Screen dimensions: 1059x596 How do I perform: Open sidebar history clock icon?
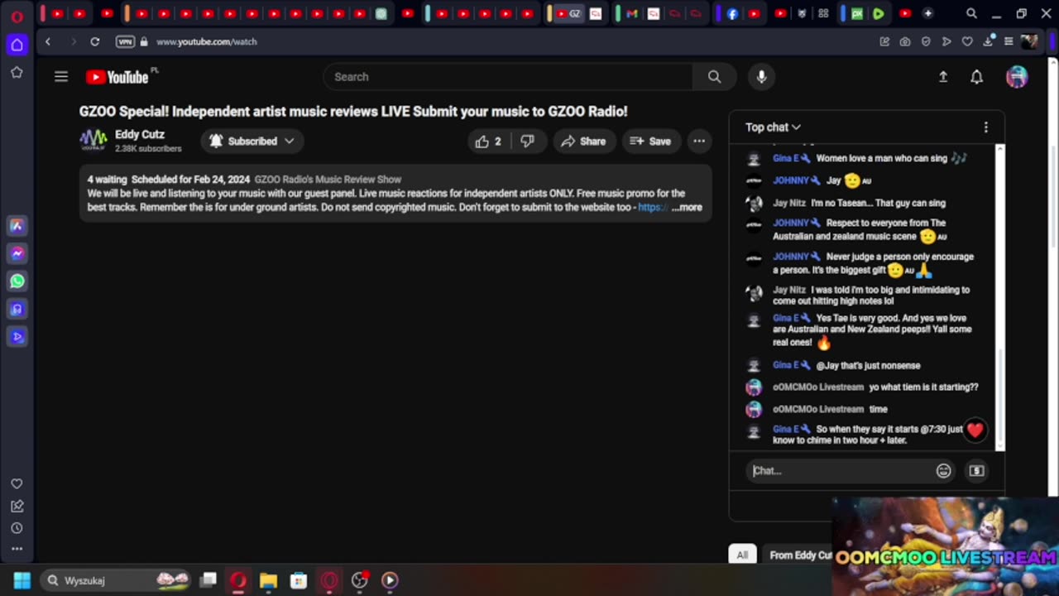pos(17,528)
